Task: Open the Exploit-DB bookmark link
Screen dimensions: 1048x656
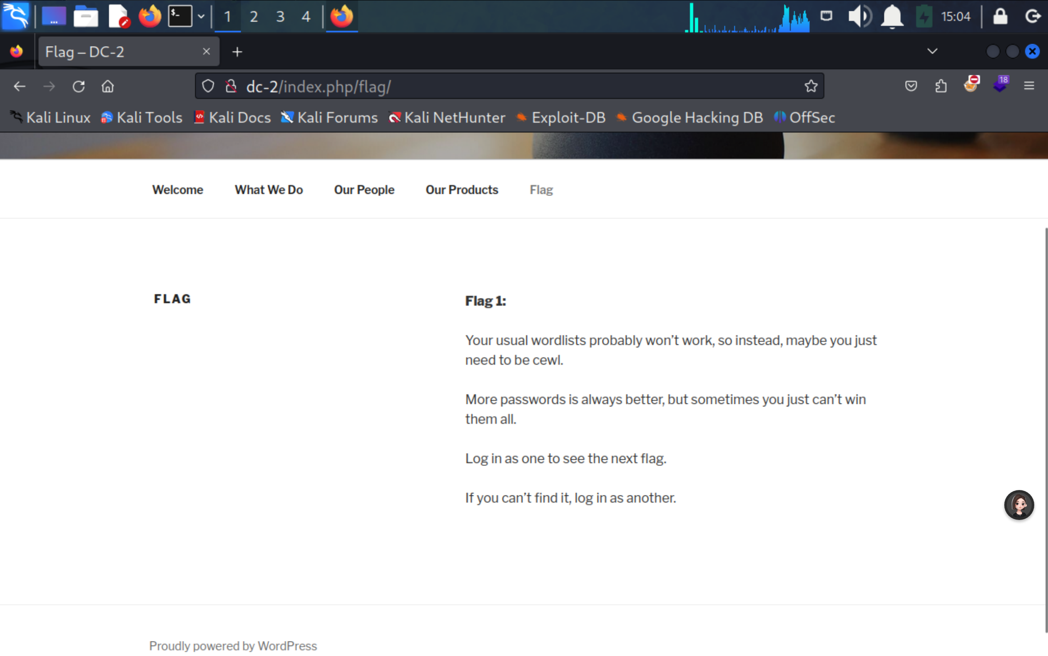Action: click(x=568, y=118)
